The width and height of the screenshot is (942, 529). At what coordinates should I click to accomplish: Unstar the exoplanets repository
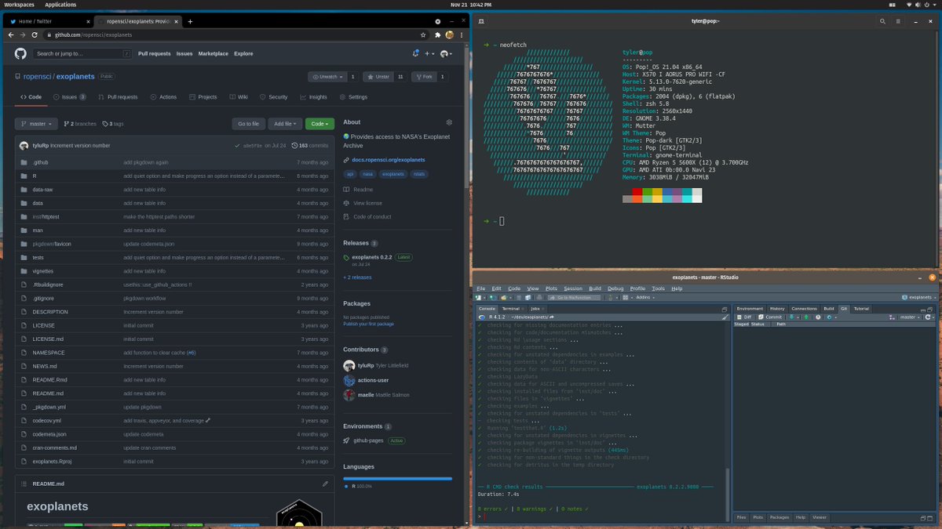click(x=378, y=77)
